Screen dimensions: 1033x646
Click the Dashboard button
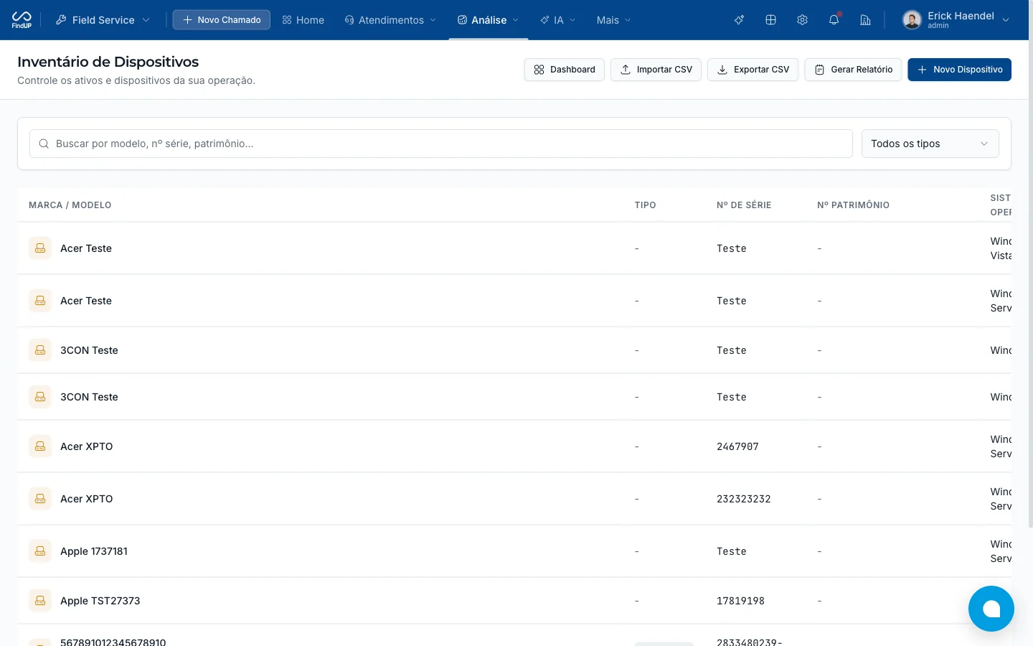(x=565, y=70)
